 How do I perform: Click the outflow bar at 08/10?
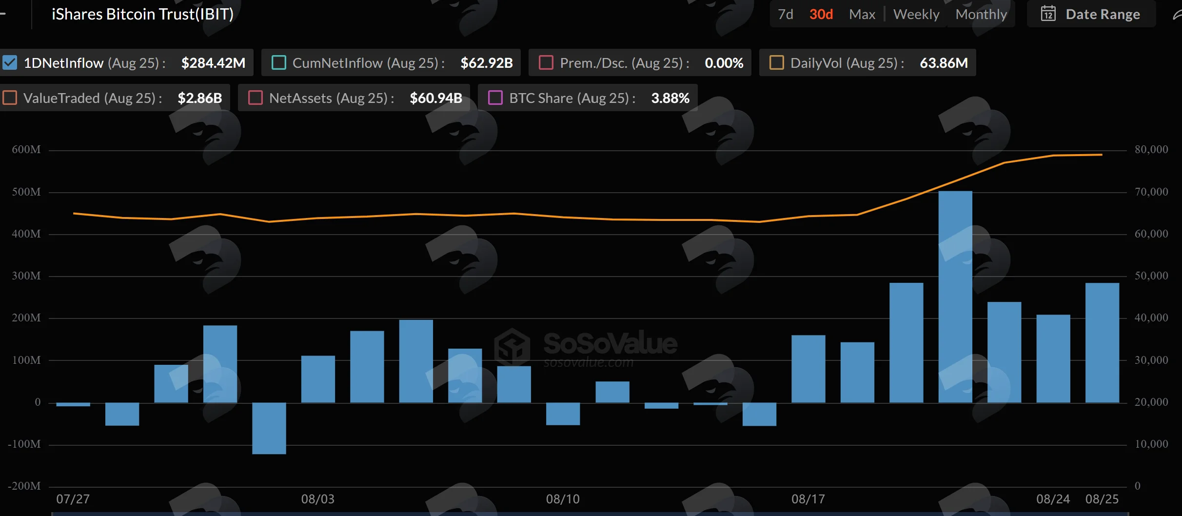(x=563, y=414)
